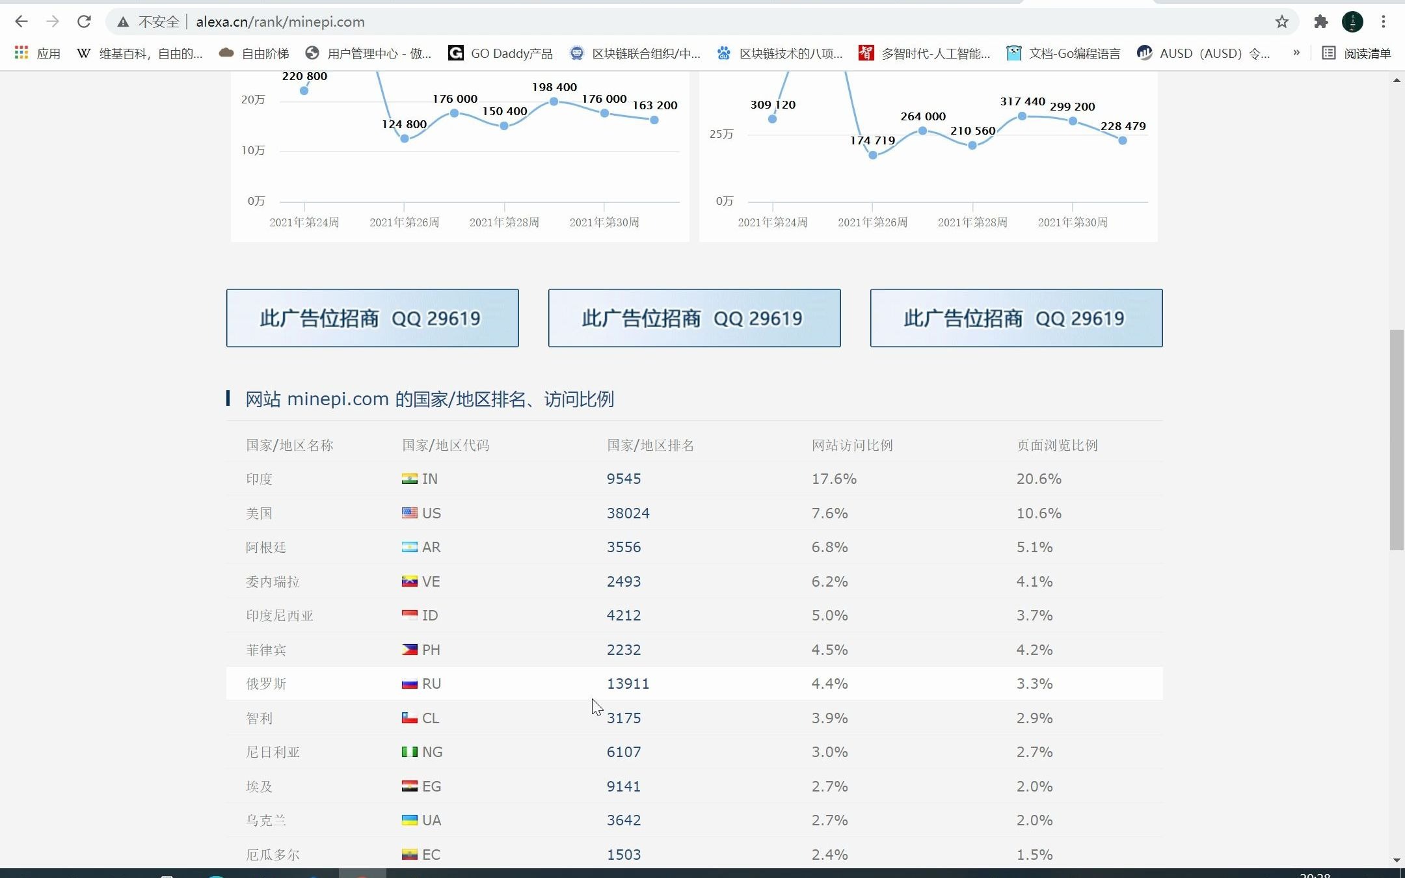
Task: Reload the page with refresh icon
Action: [84, 21]
